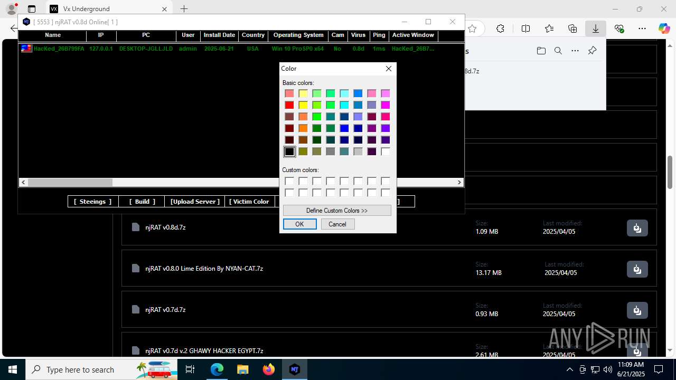Click the Victim Color button

point(249,202)
